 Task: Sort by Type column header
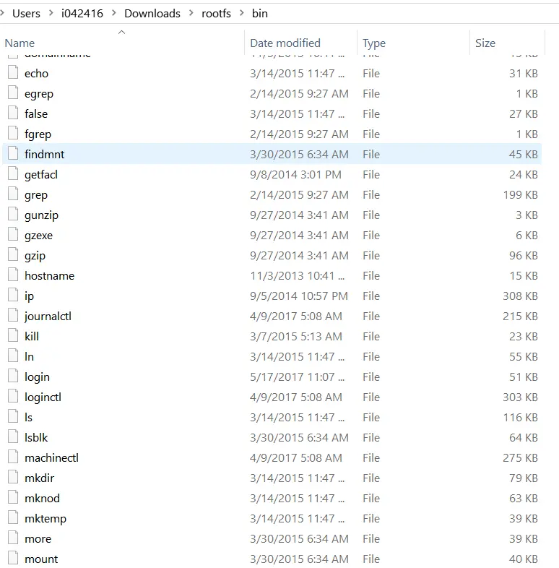(x=374, y=43)
